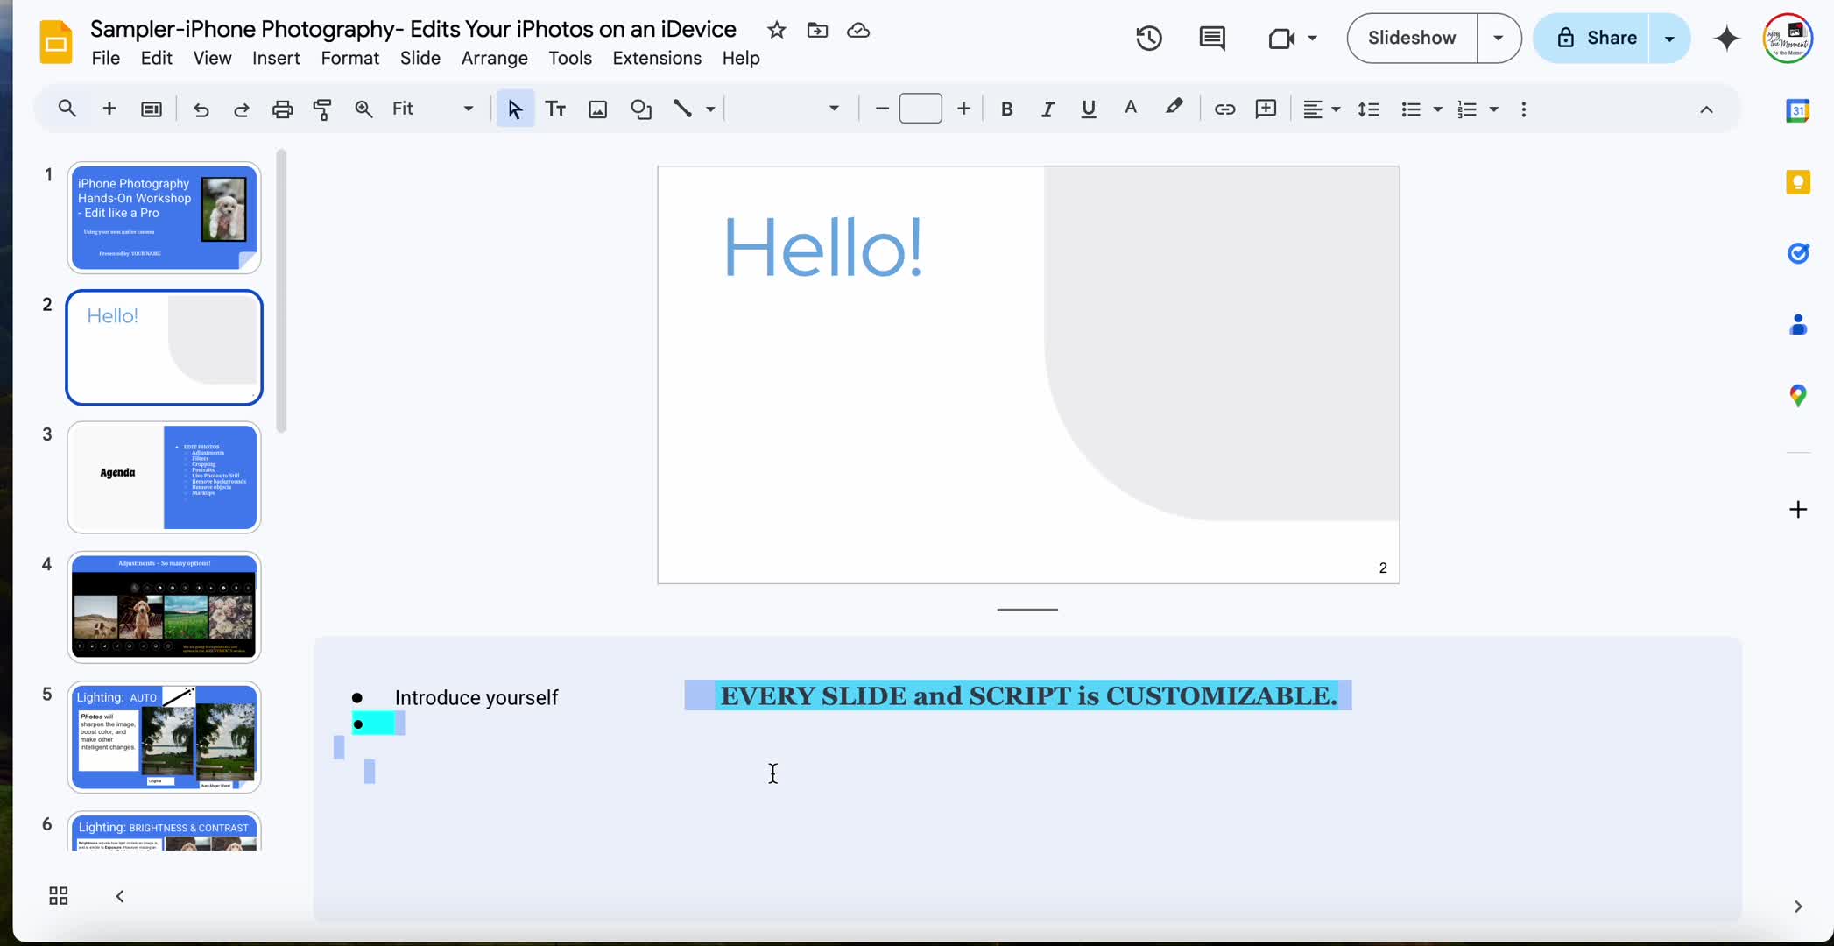The height and width of the screenshot is (946, 1834).
Task: Expand text alignment options
Action: (1336, 109)
